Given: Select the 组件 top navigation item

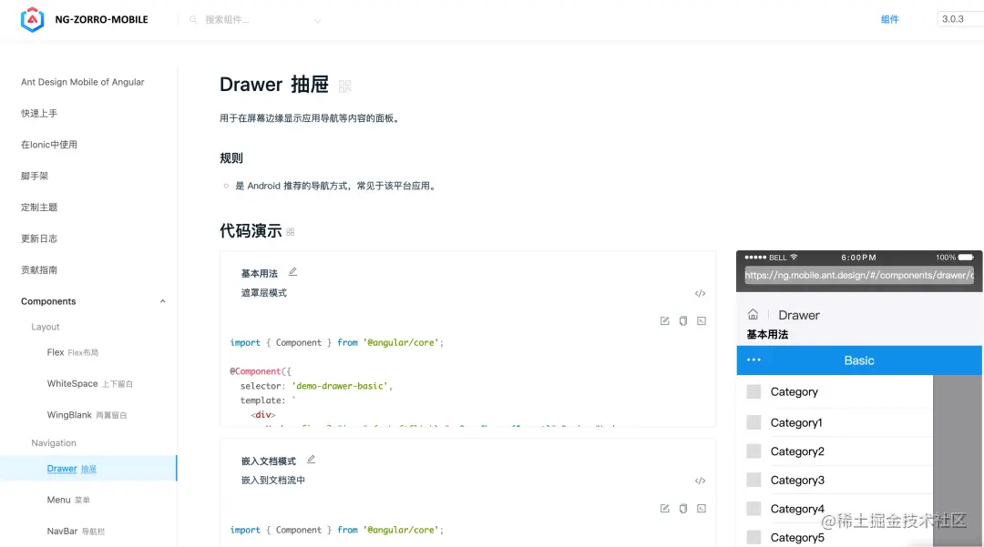Looking at the screenshot, I should [x=890, y=19].
